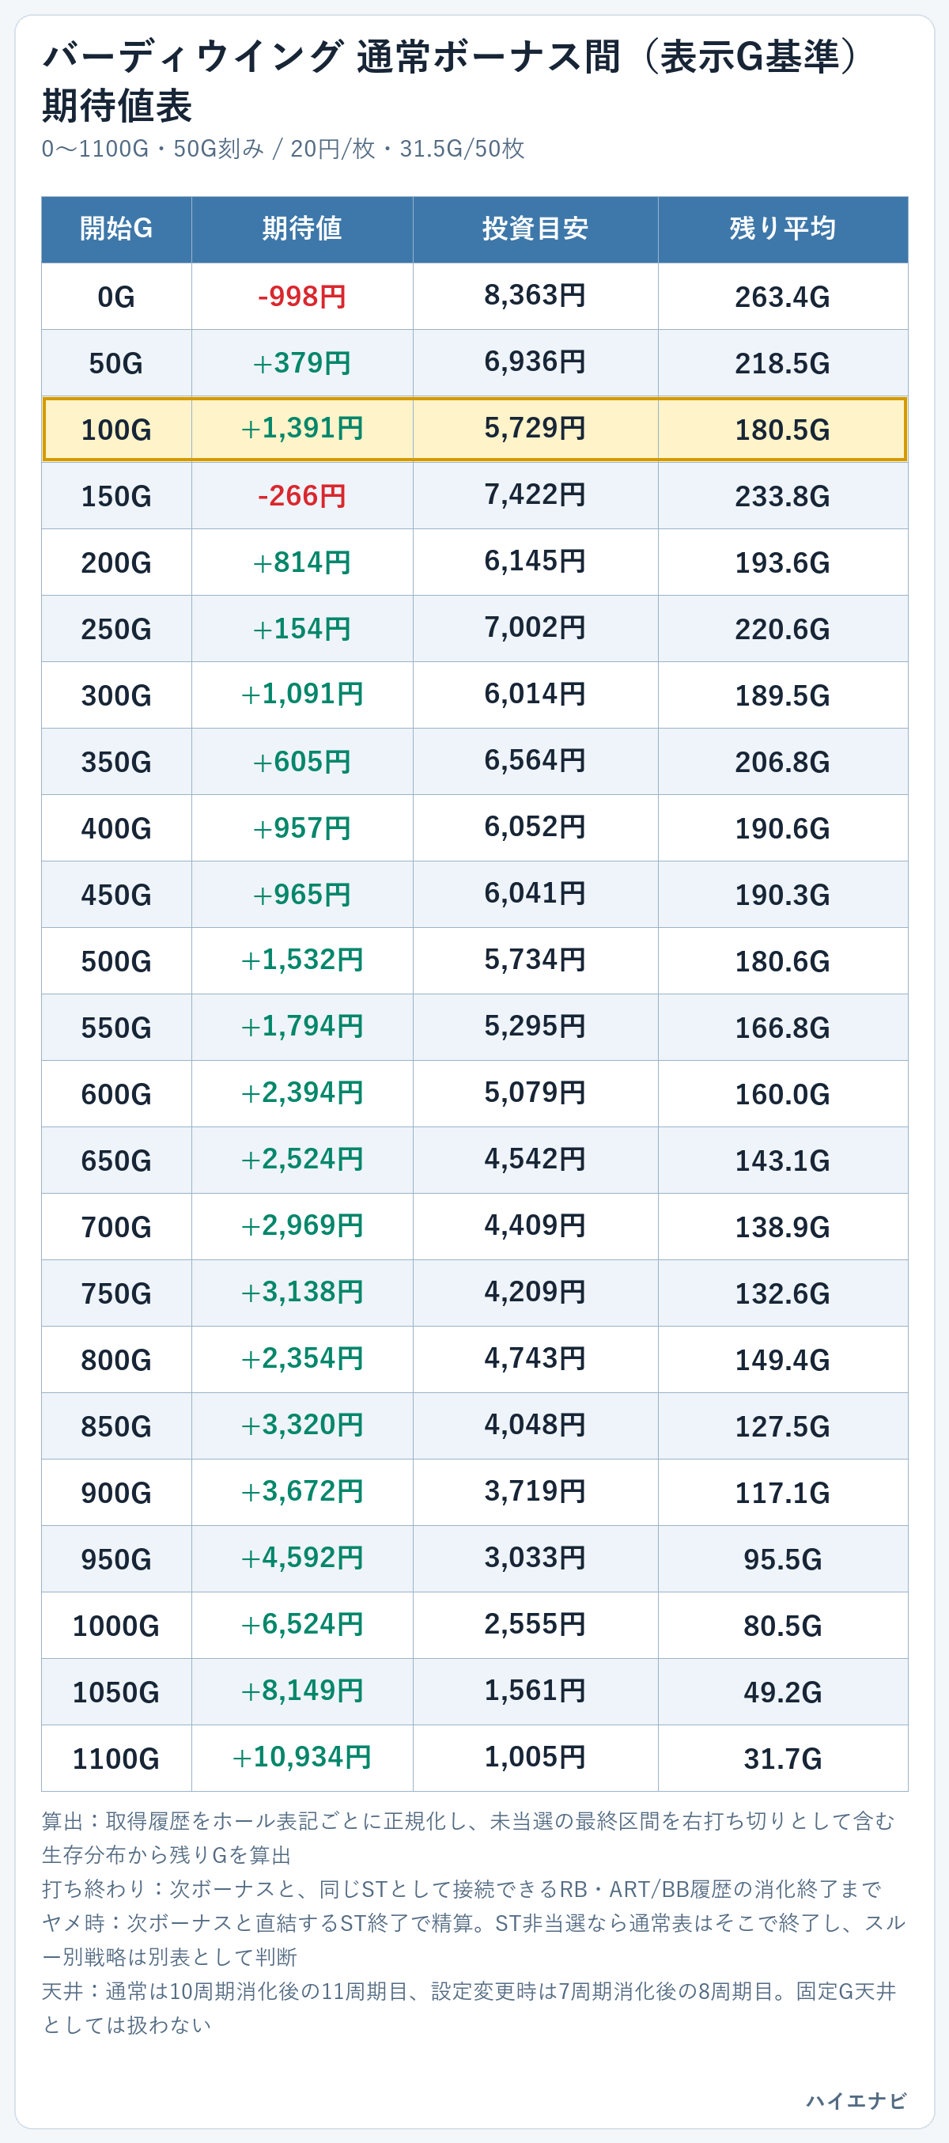Select the 1000G row label
This screenshot has width=949, height=2143.
pos(116,1626)
